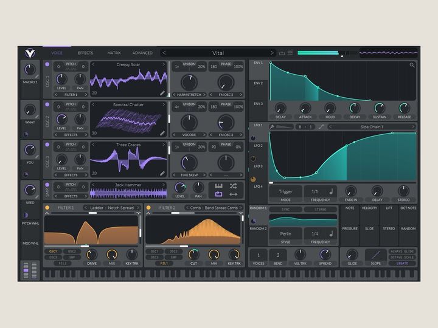
Task: Click the LFO 3 orange modulation icon
Action: [253, 179]
